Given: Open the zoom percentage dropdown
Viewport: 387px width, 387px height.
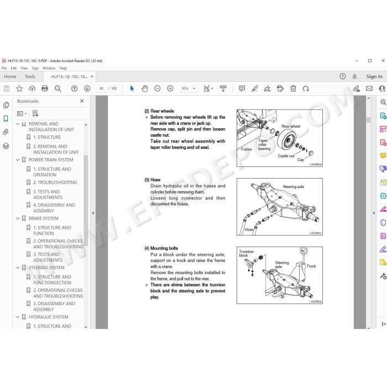Looking at the screenshot, I should (x=194, y=88).
